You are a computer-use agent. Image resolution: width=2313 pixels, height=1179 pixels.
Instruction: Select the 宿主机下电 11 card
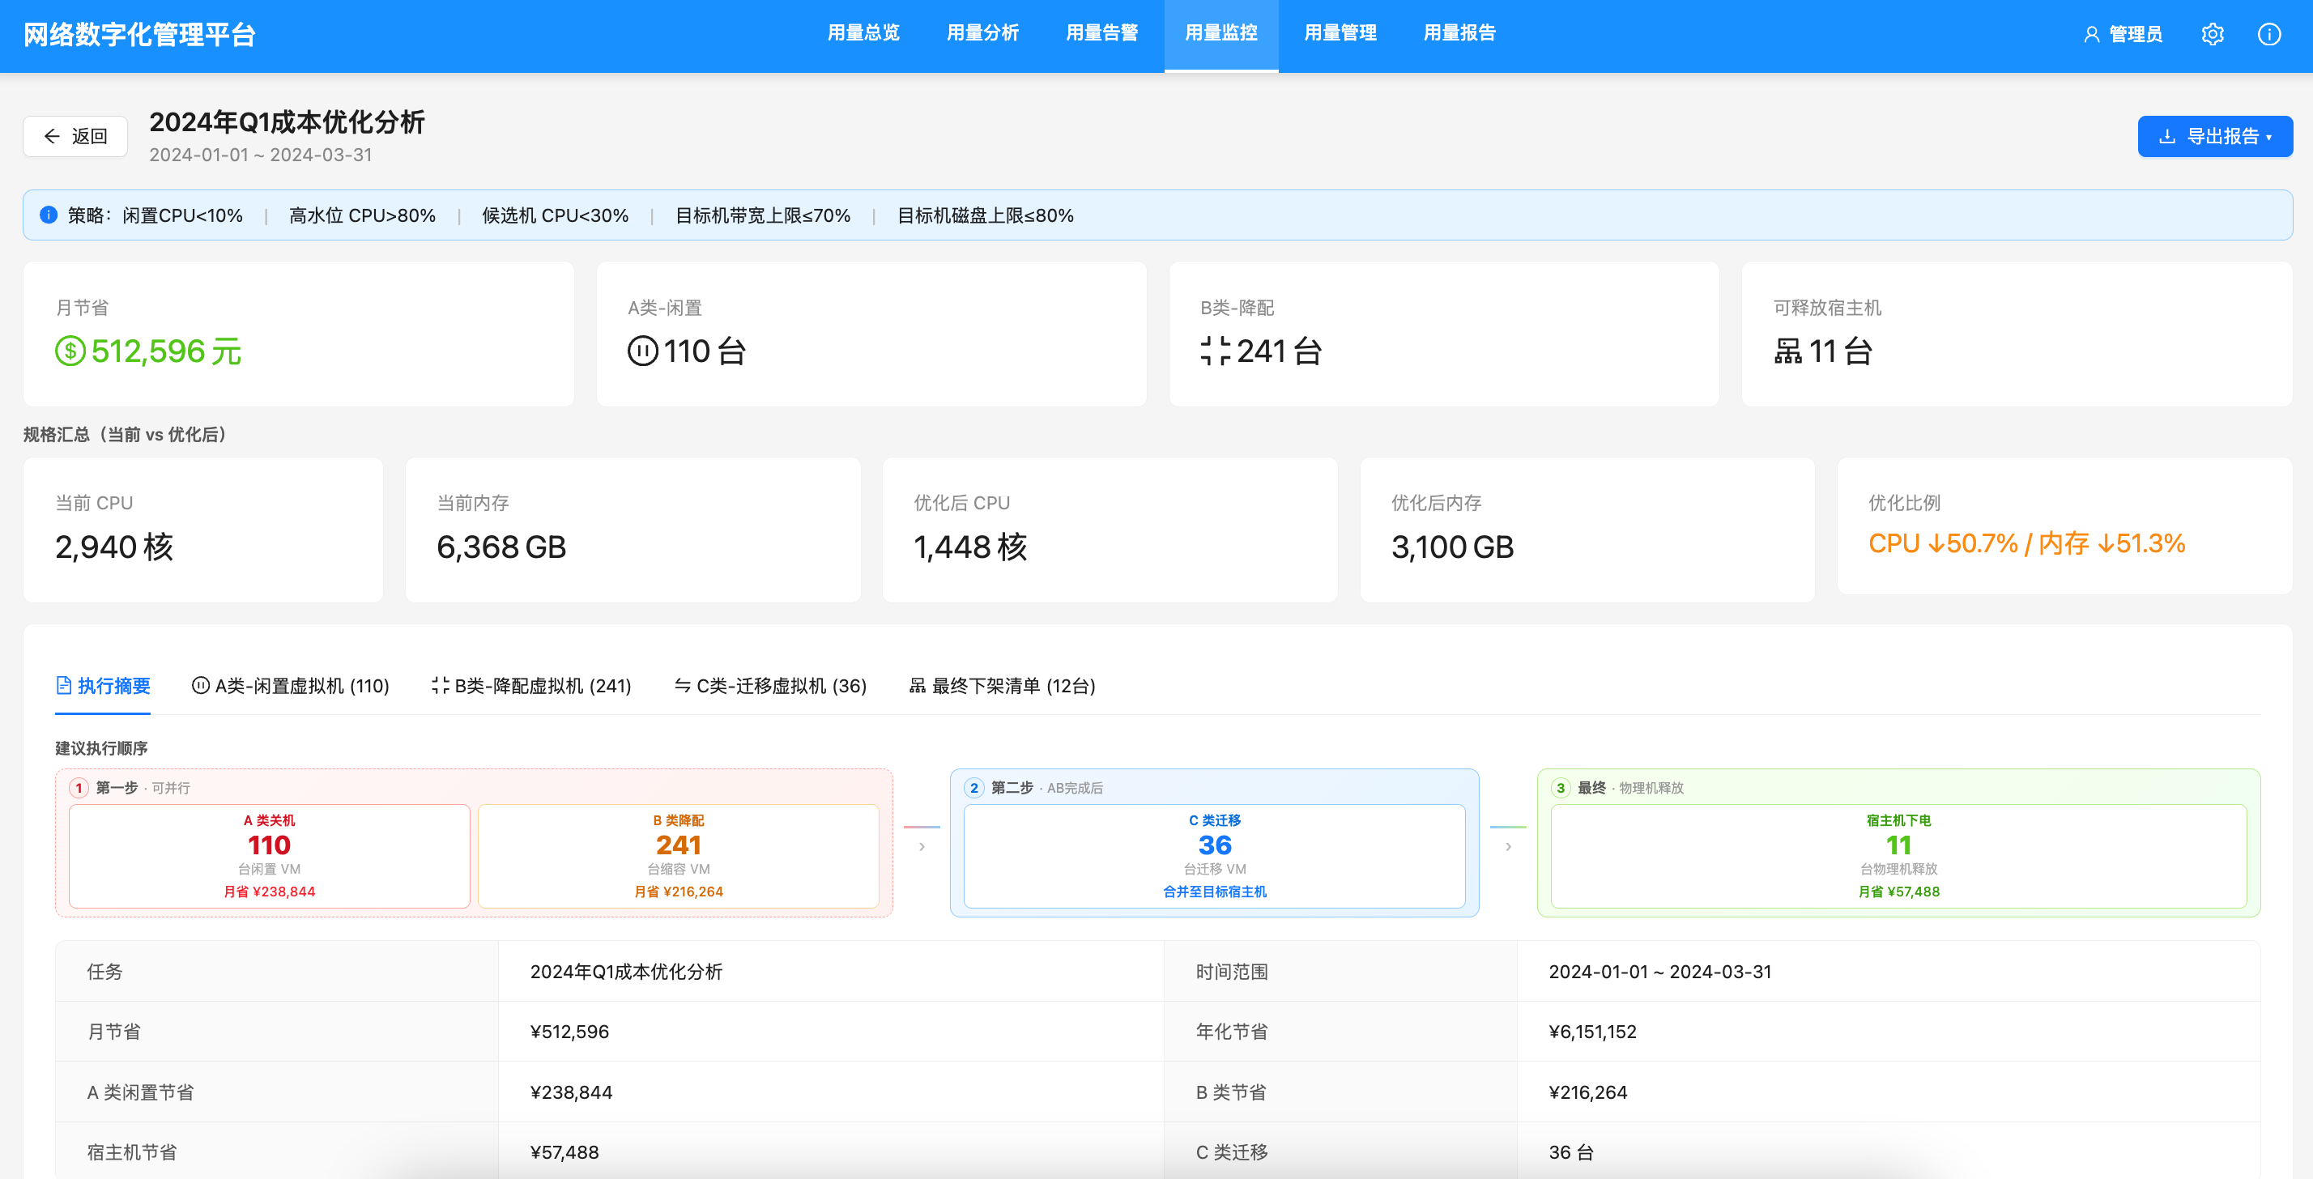[x=1899, y=856]
